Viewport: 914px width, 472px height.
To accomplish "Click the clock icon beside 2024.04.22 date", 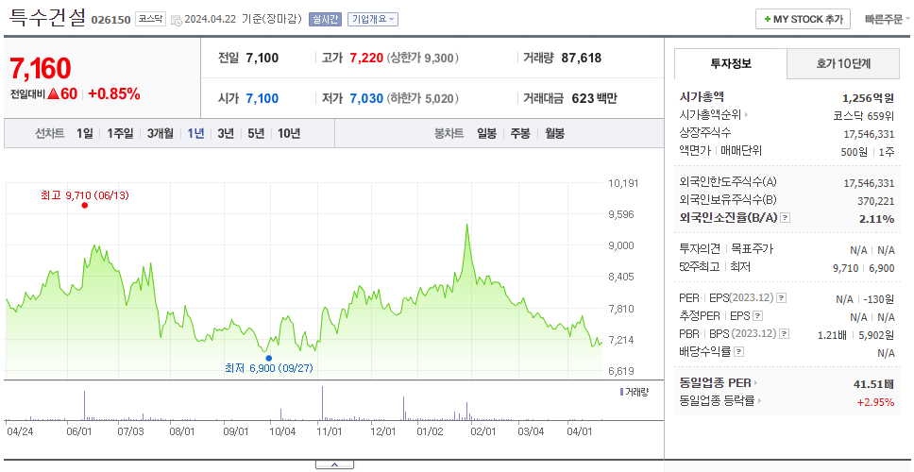I will pos(177,20).
